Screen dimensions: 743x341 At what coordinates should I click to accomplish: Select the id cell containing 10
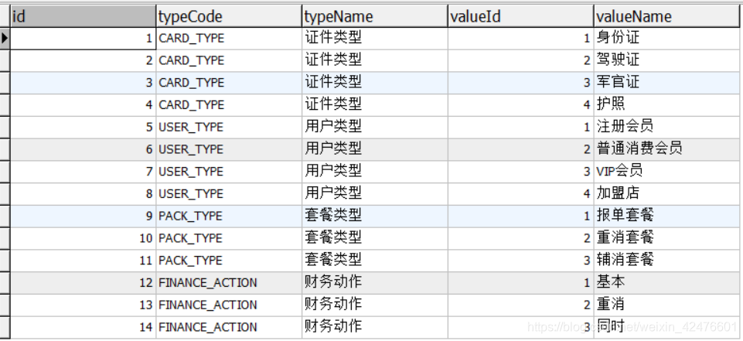coord(83,238)
